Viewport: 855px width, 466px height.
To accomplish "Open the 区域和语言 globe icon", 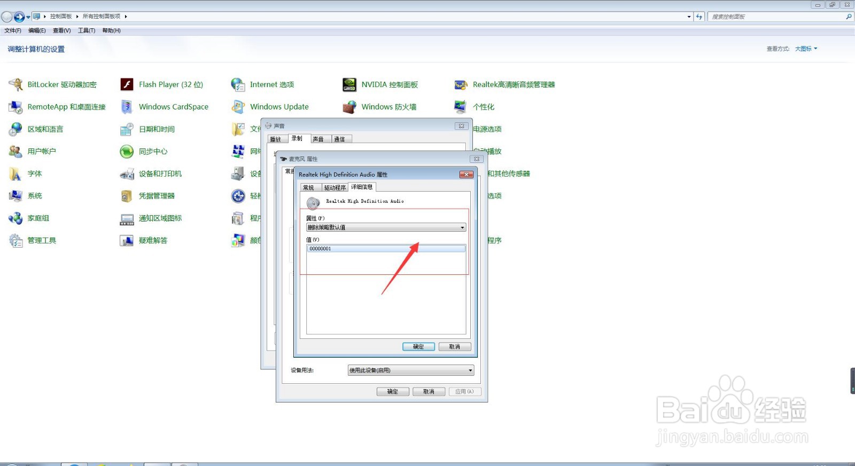I will click(16, 129).
